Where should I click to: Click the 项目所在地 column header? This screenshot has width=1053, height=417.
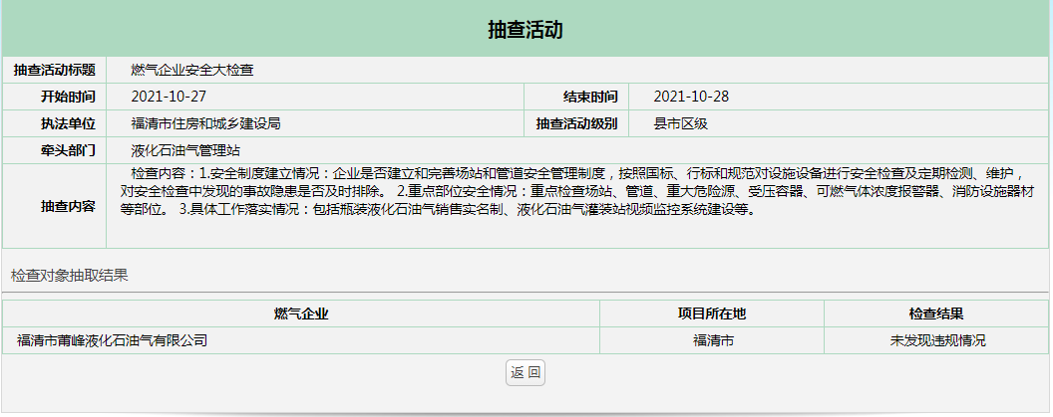712,313
